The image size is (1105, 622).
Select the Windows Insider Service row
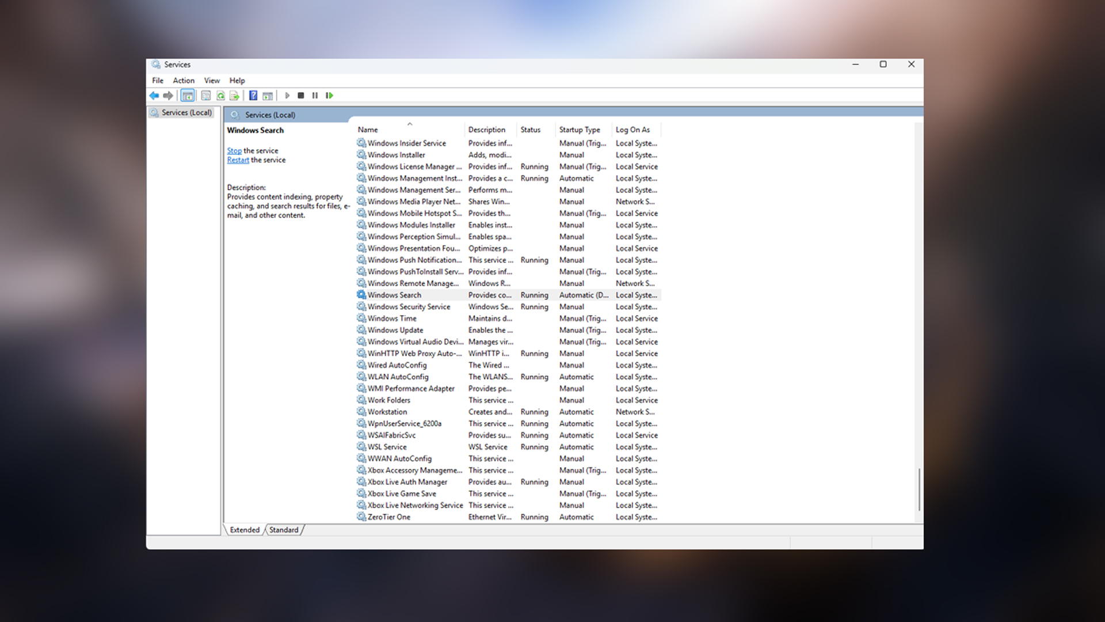(508, 143)
